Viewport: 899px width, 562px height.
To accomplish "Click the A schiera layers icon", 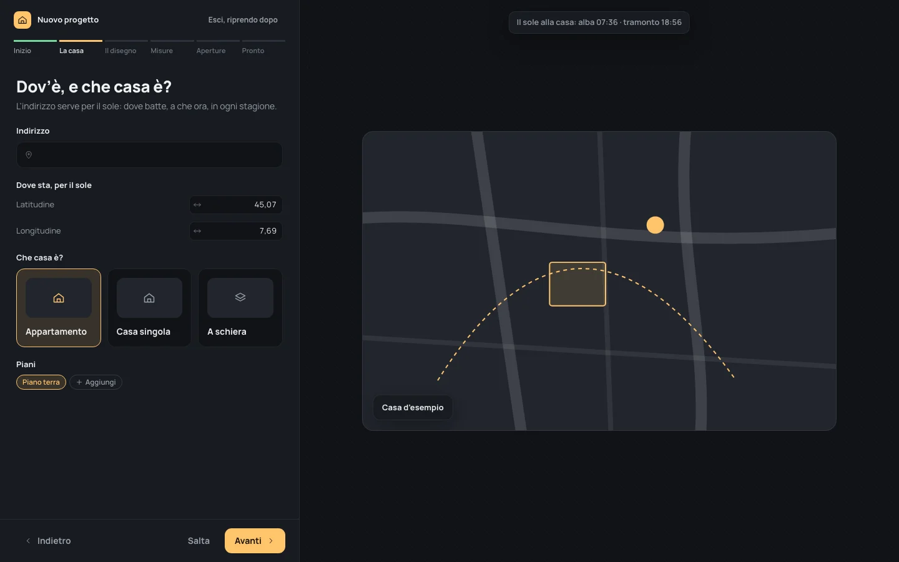I will (240, 297).
